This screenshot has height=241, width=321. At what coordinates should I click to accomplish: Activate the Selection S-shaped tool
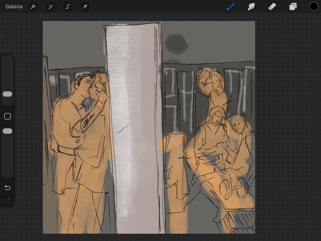(x=68, y=6)
